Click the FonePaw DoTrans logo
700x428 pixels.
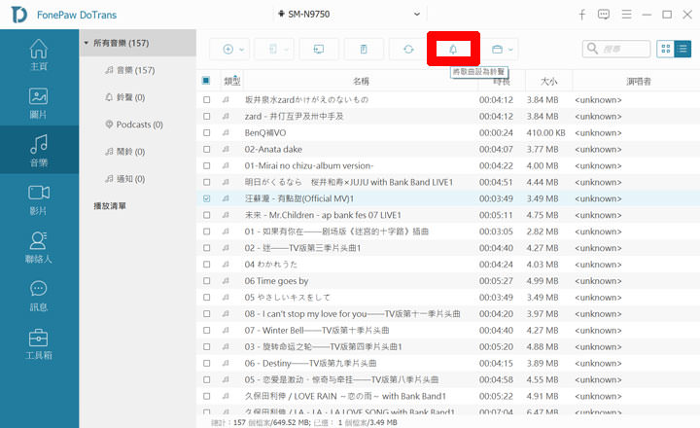pyautogui.click(x=19, y=15)
